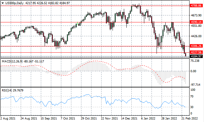204x122 pixels.
Task: Click the 7 Oct 2021 date label
Action: pyautogui.click(x=68, y=119)
